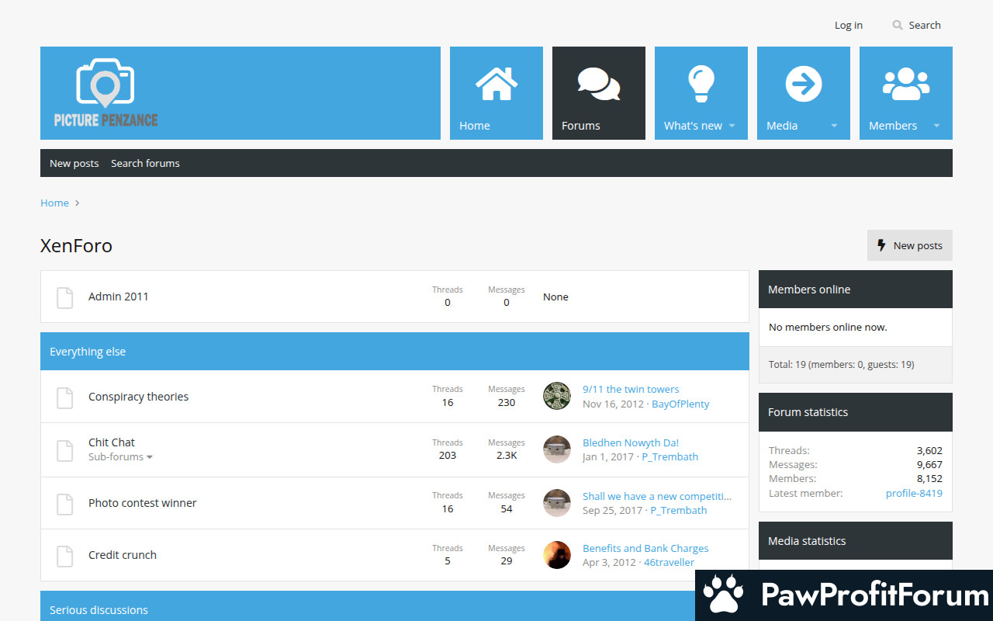Open the Media arrow circle icon
993x621 pixels.
pos(803,84)
